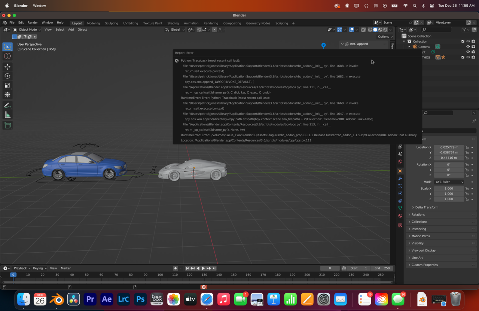This screenshot has width=479, height=311.
Task: Select the Move tool in the toolbar
Action: (7, 67)
